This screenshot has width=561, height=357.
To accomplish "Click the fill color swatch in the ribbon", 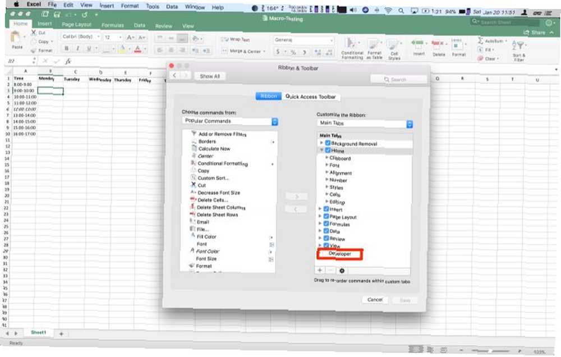I will click(122, 49).
